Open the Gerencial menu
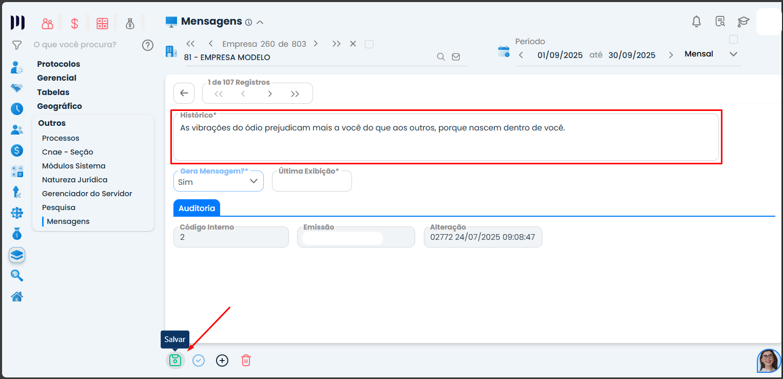This screenshot has width=783, height=379. tap(57, 78)
